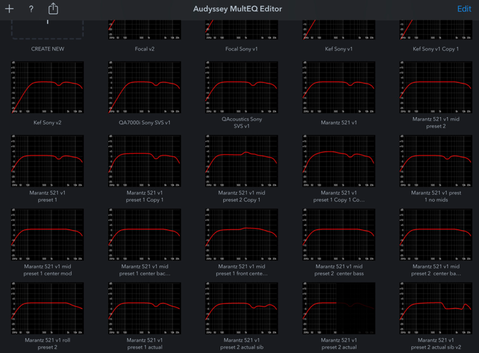
Task: Open Marantz 521 v1 preset 1 thumbnail
Action: (48, 161)
